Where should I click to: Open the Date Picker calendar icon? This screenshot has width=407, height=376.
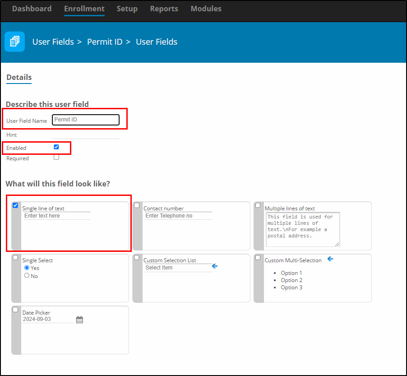(x=80, y=320)
